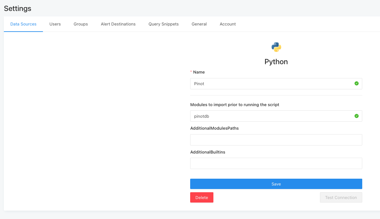Image resolution: width=380 pixels, height=219 pixels.
Task: Open the Groups settings tab
Action: [x=80, y=24]
